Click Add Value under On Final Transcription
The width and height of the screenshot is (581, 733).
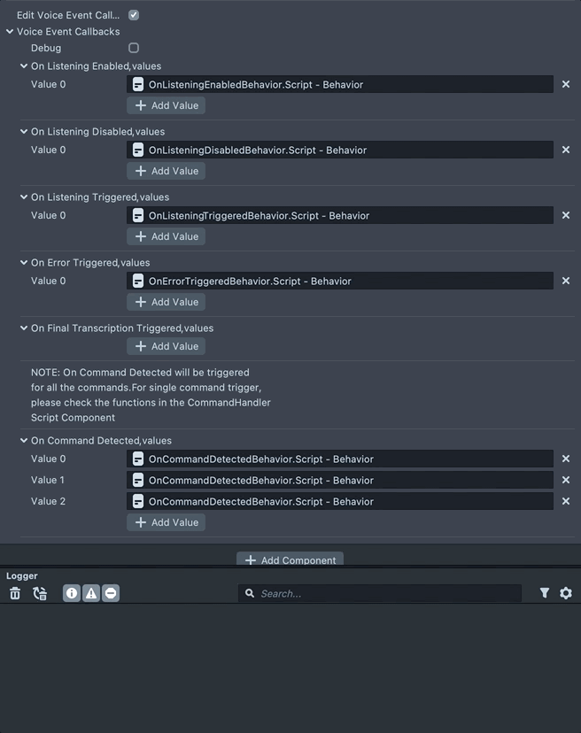pos(166,346)
